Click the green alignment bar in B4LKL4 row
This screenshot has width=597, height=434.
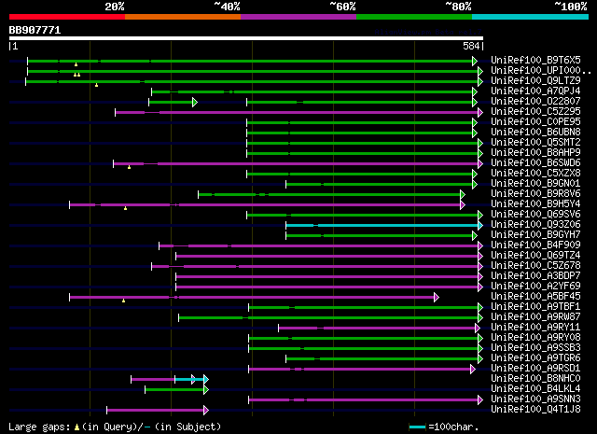pos(176,390)
